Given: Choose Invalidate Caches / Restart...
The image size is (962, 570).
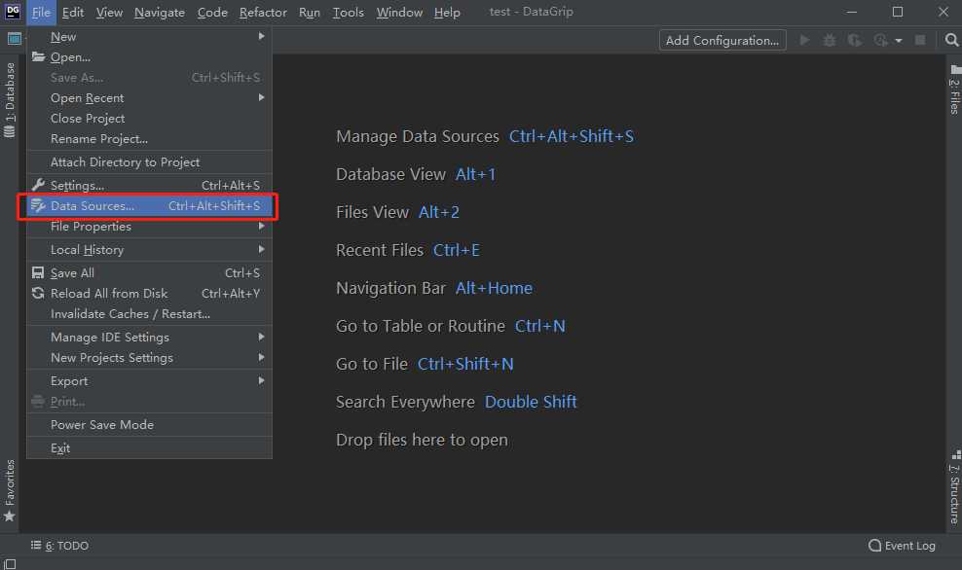Looking at the screenshot, I should 149,314.
